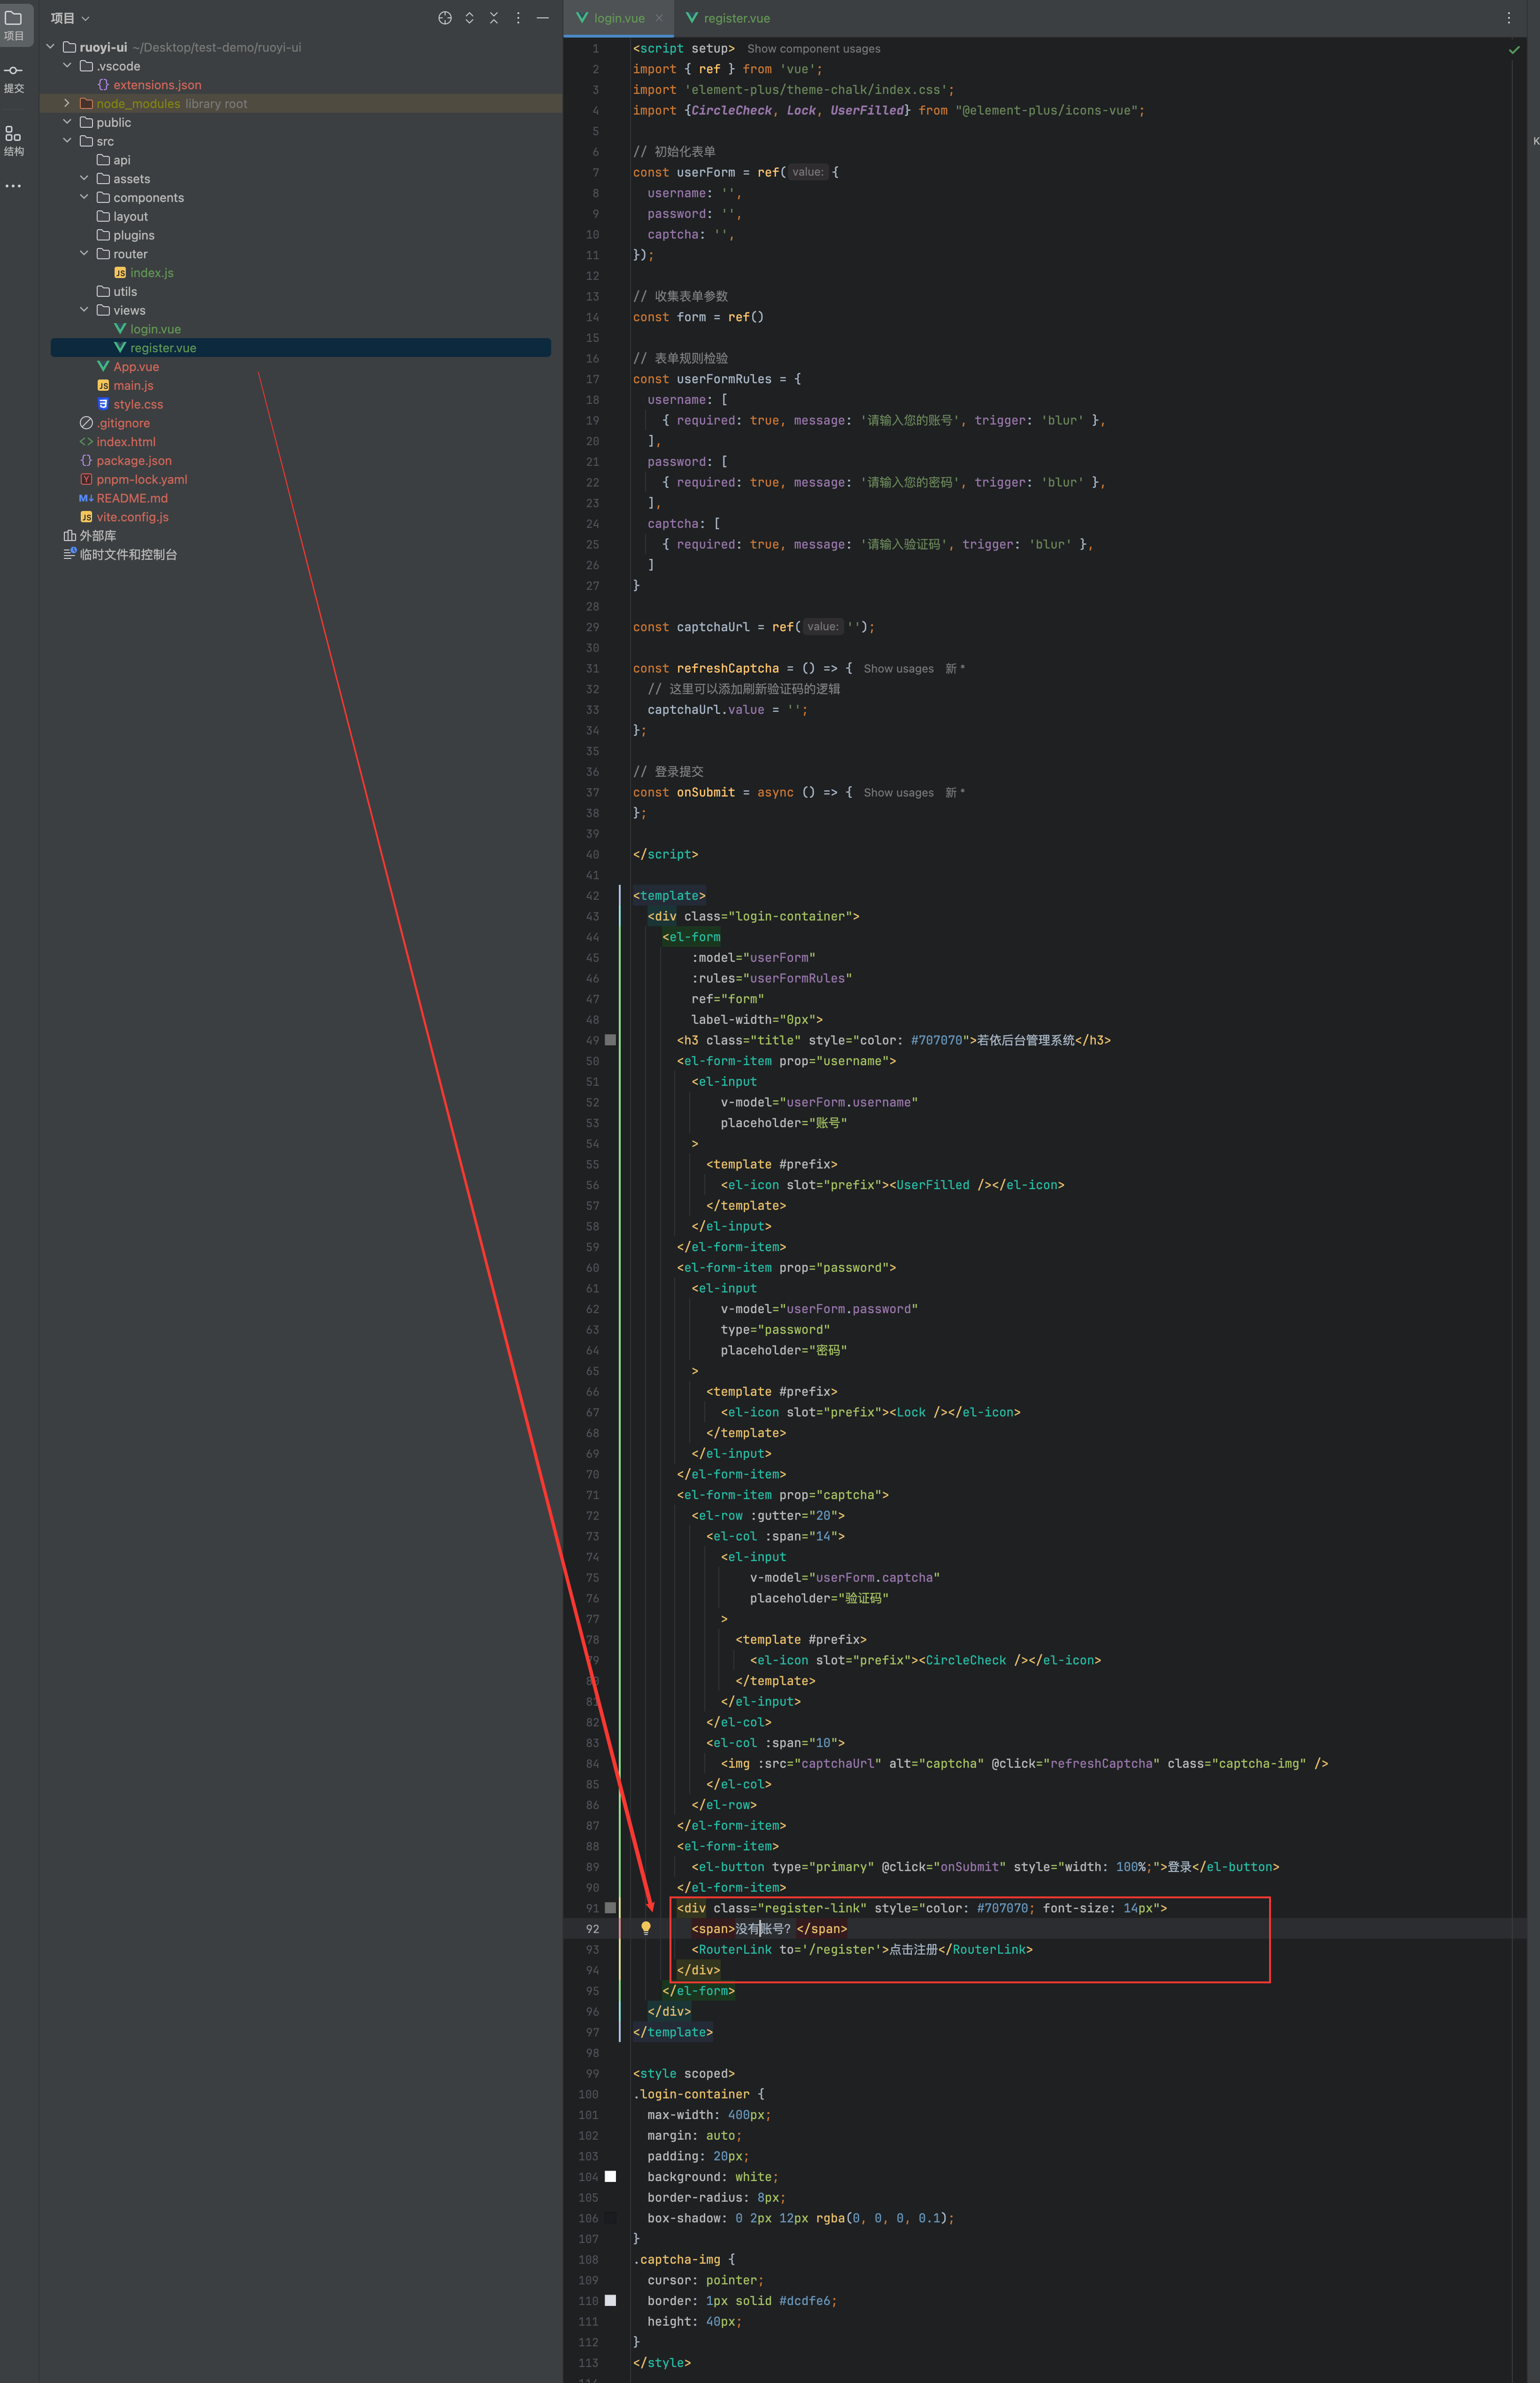
Task: Select .gitignore in the project tree
Action: tap(115, 423)
